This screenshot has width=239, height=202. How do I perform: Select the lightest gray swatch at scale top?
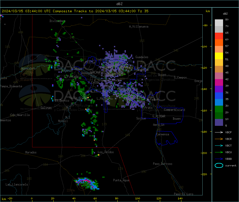point(219,23)
